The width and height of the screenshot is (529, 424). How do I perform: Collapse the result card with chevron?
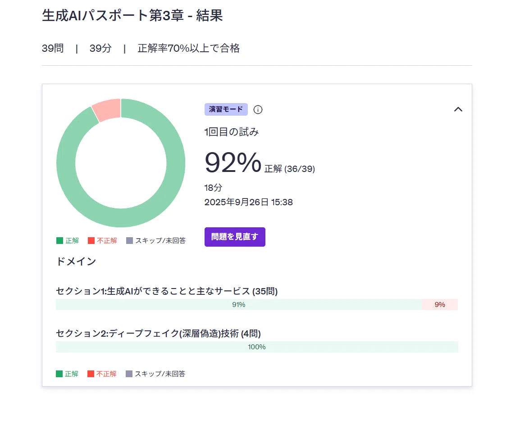(458, 109)
